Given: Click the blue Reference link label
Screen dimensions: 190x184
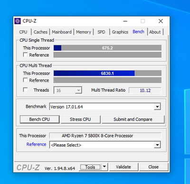Looking at the screenshot, I should point(36,144).
